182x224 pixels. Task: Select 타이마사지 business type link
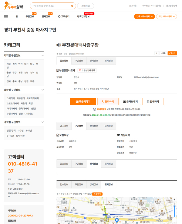pyautogui.click(x=12, y=109)
